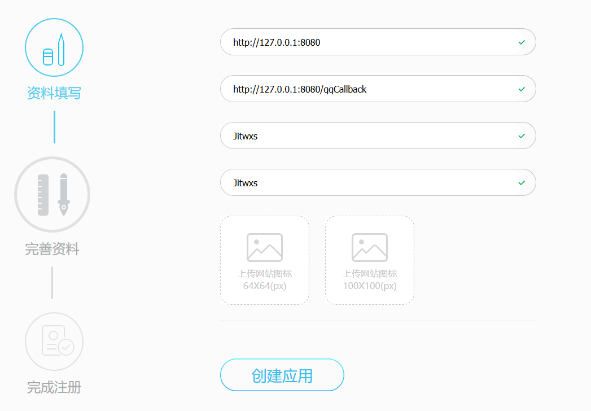
Task: Click the 创建应用 button
Action: [x=282, y=375]
